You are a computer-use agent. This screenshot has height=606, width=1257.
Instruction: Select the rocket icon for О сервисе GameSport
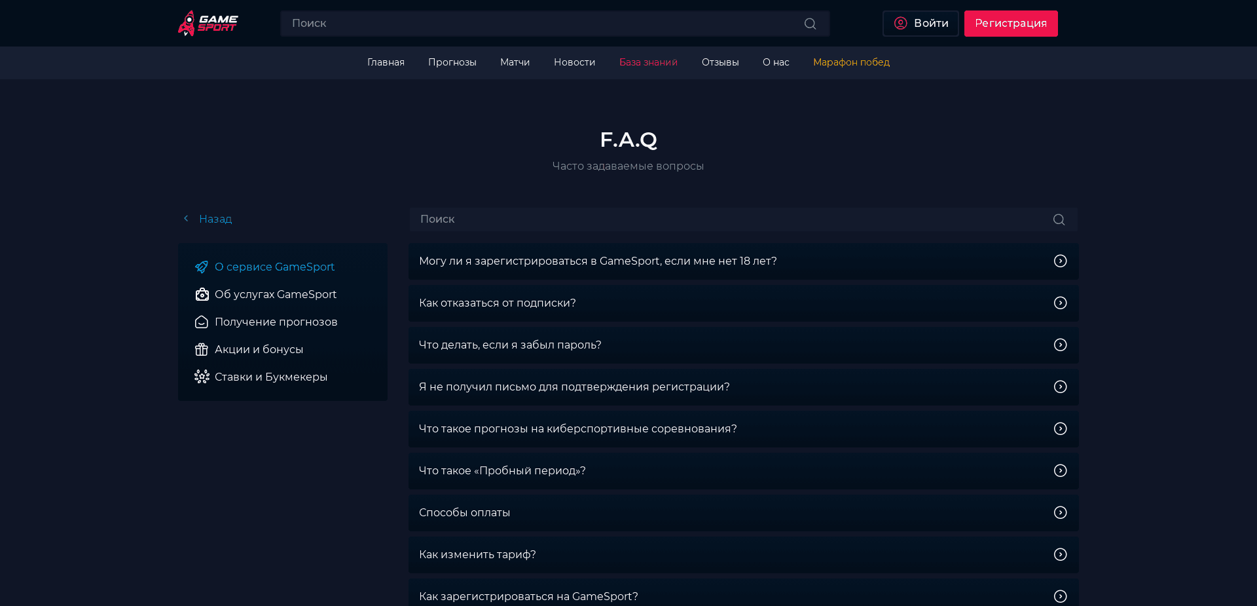201,267
